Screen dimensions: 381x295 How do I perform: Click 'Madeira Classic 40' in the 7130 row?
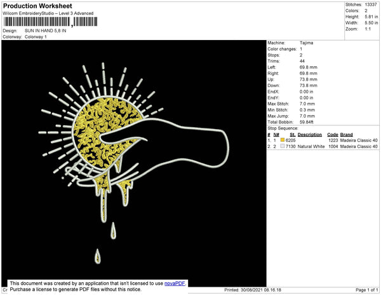359,146
